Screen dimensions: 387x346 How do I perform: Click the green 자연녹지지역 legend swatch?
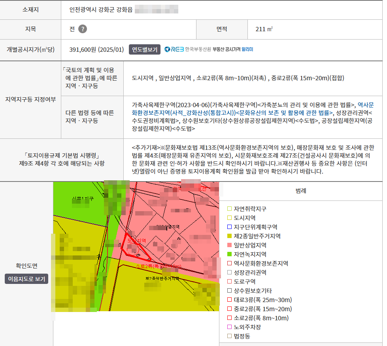point(229,254)
